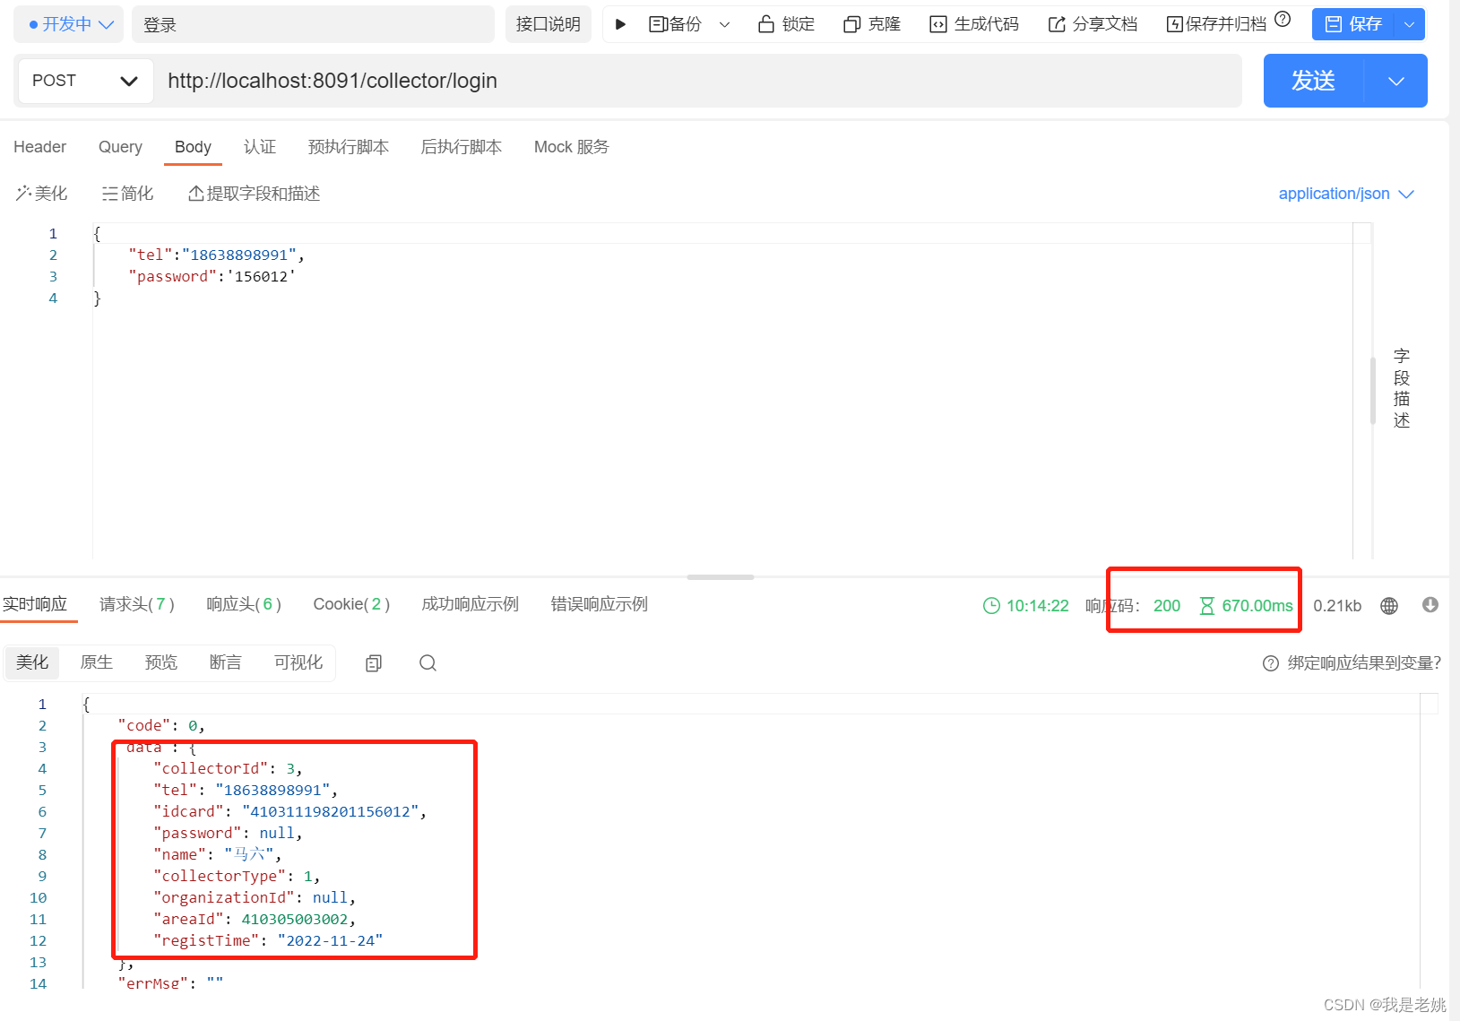The width and height of the screenshot is (1460, 1021).
Task: Expand the backup dropdown arrow
Action: pyautogui.click(x=724, y=24)
